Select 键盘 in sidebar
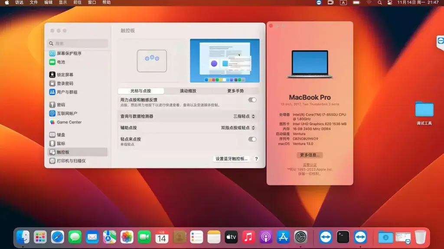444x249 pixels. [78, 135]
